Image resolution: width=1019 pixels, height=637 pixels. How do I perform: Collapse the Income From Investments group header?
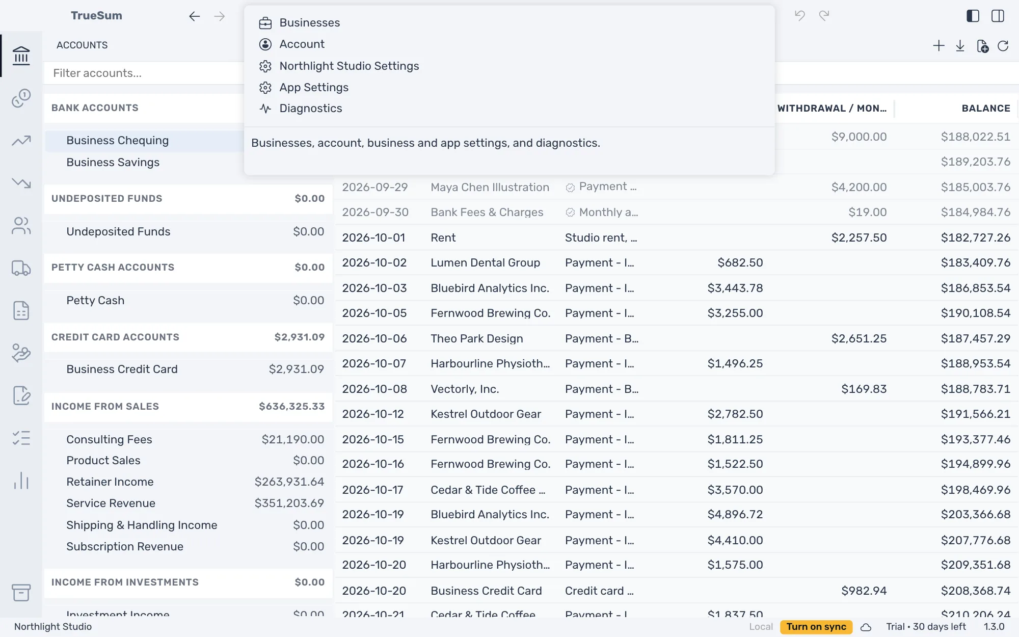[x=188, y=582]
